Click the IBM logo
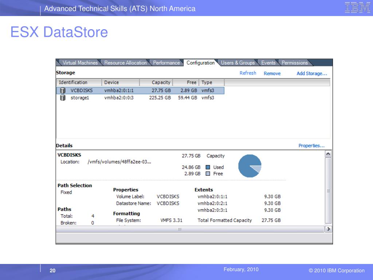 (357, 8)
